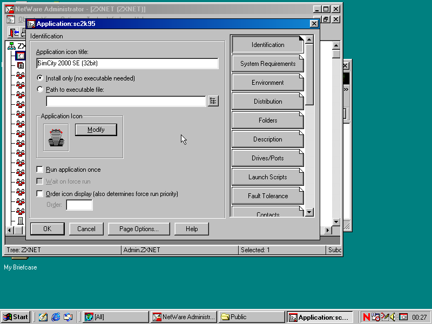The height and width of the screenshot is (324, 432).
Task: View the Fault Tolerance page
Action: [267, 196]
